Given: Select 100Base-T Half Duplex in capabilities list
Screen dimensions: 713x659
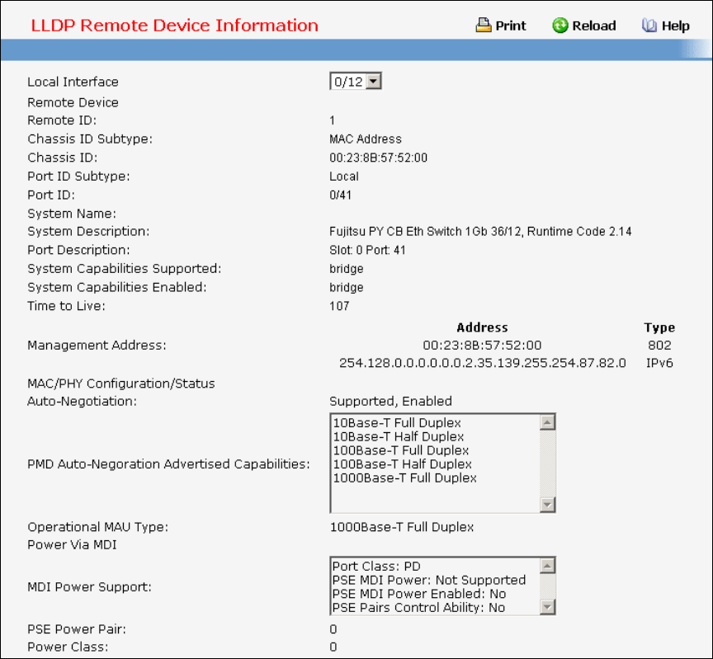Looking at the screenshot, I should click(403, 464).
